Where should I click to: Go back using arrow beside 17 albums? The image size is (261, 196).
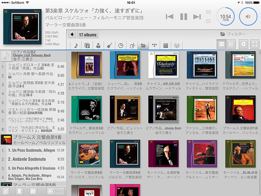pyautogui.click(x=72, y=34)
